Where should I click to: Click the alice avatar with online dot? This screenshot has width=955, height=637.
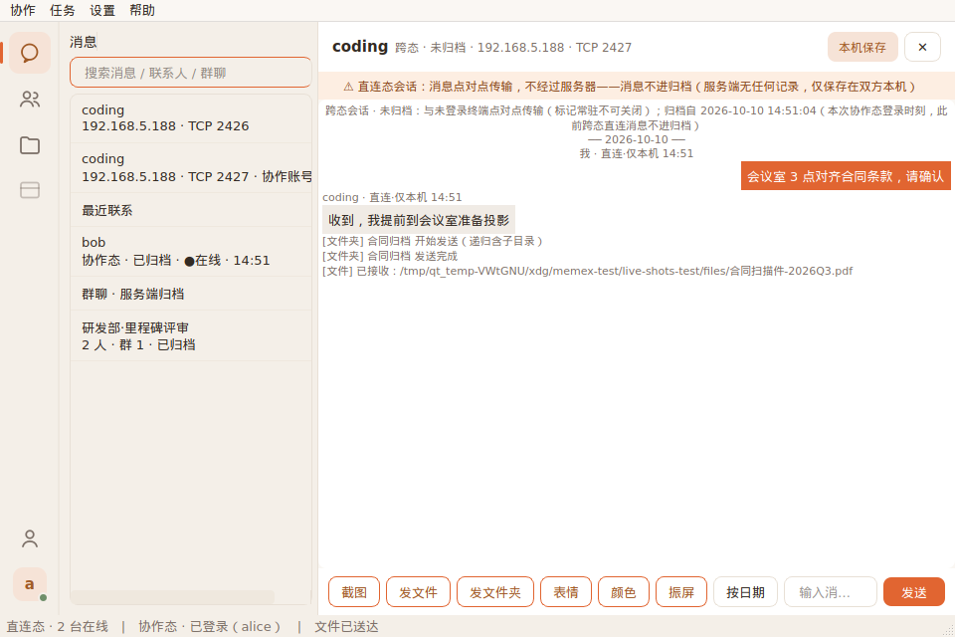[x=29, y=584]
